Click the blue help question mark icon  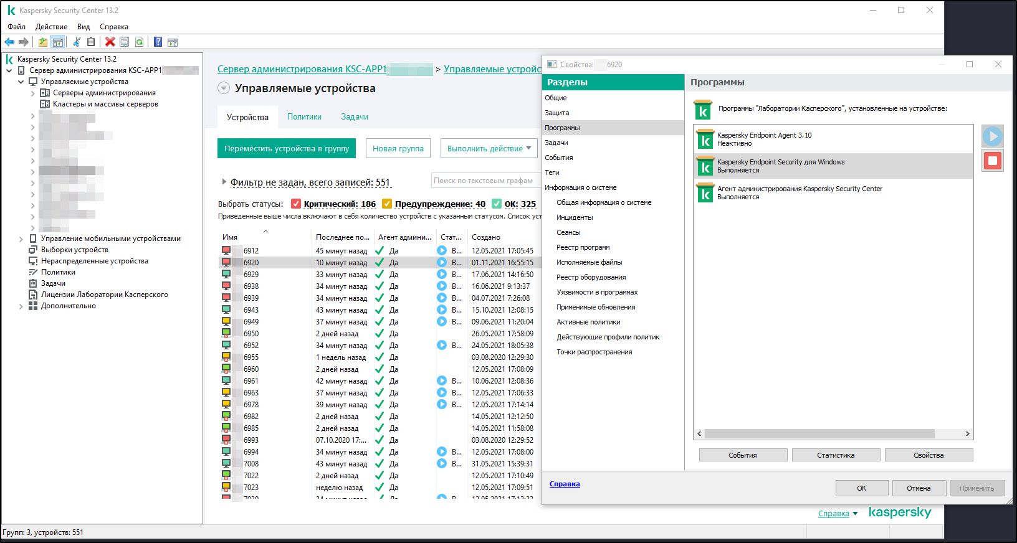pyautogui.click(x=158, y=42)
